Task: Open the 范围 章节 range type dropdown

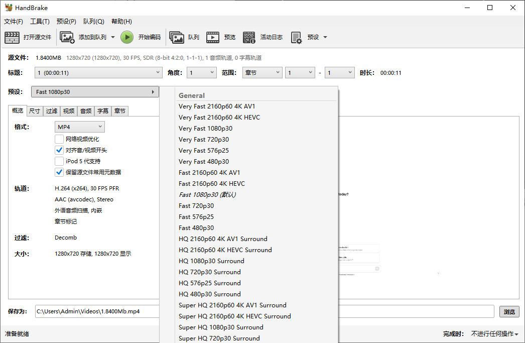Action: coord(262,73)
